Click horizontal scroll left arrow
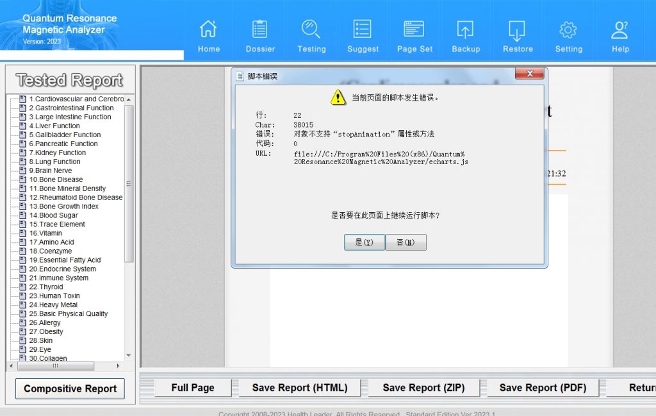Screen dimensions: 656x416 click(12, 366)
